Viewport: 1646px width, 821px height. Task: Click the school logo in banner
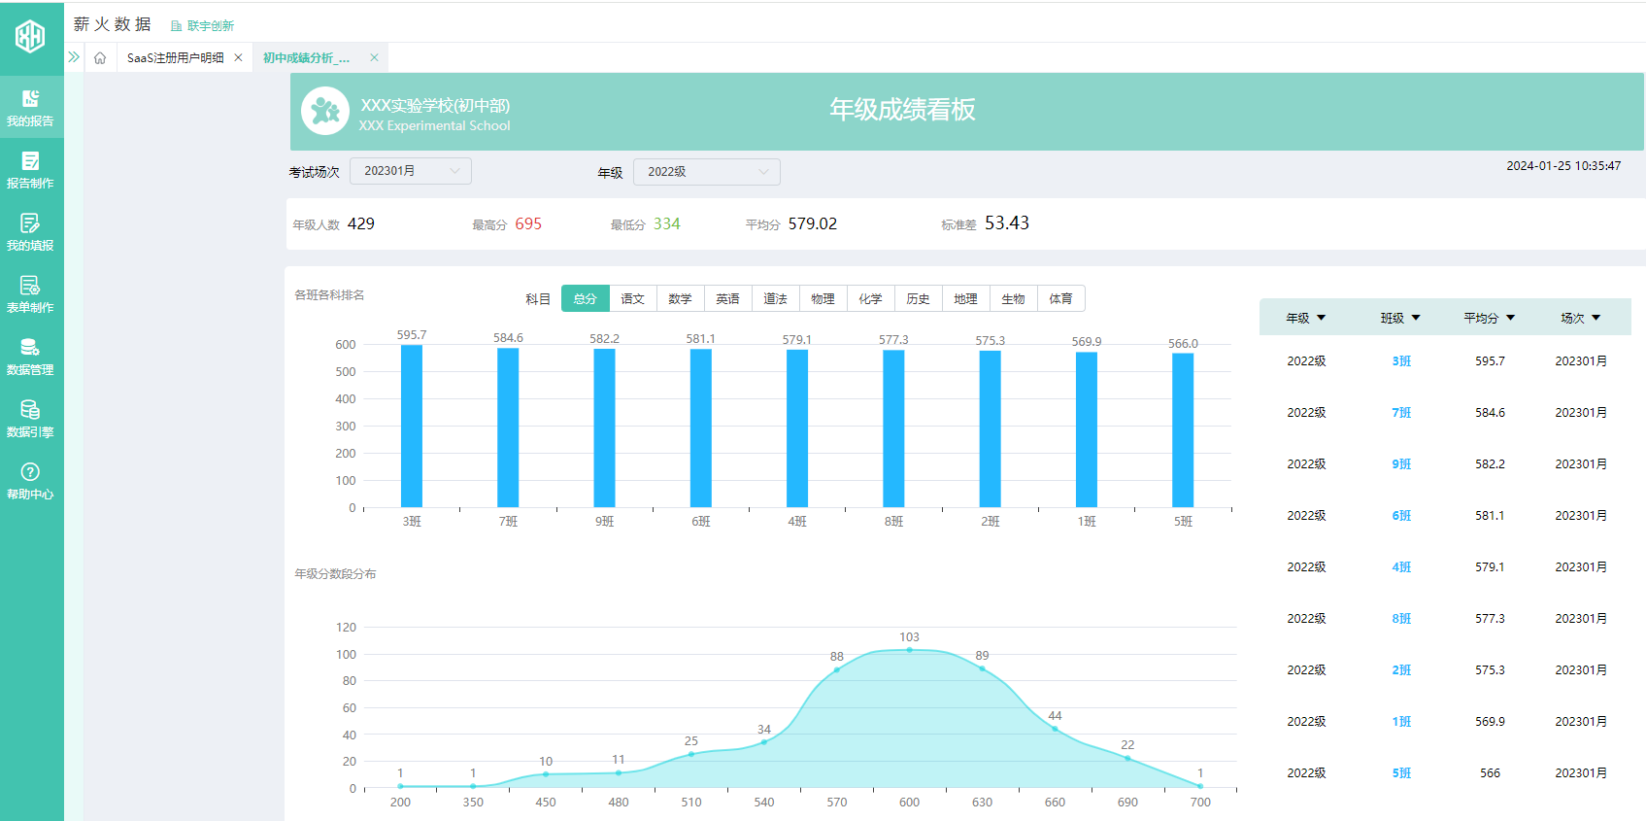[x=325, y=112]
